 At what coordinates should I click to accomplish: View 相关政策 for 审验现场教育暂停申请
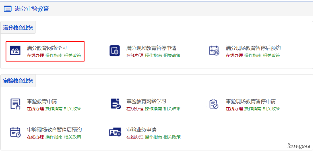point(272,109)
